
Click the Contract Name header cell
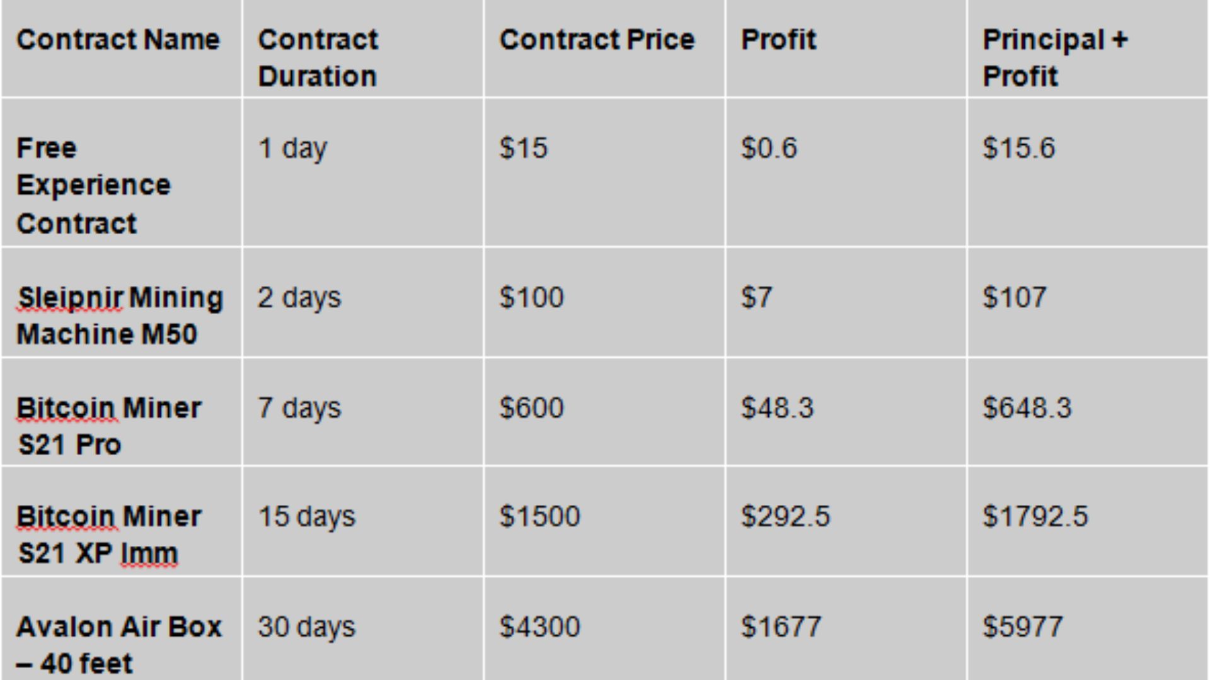click(x=118, y=40)
